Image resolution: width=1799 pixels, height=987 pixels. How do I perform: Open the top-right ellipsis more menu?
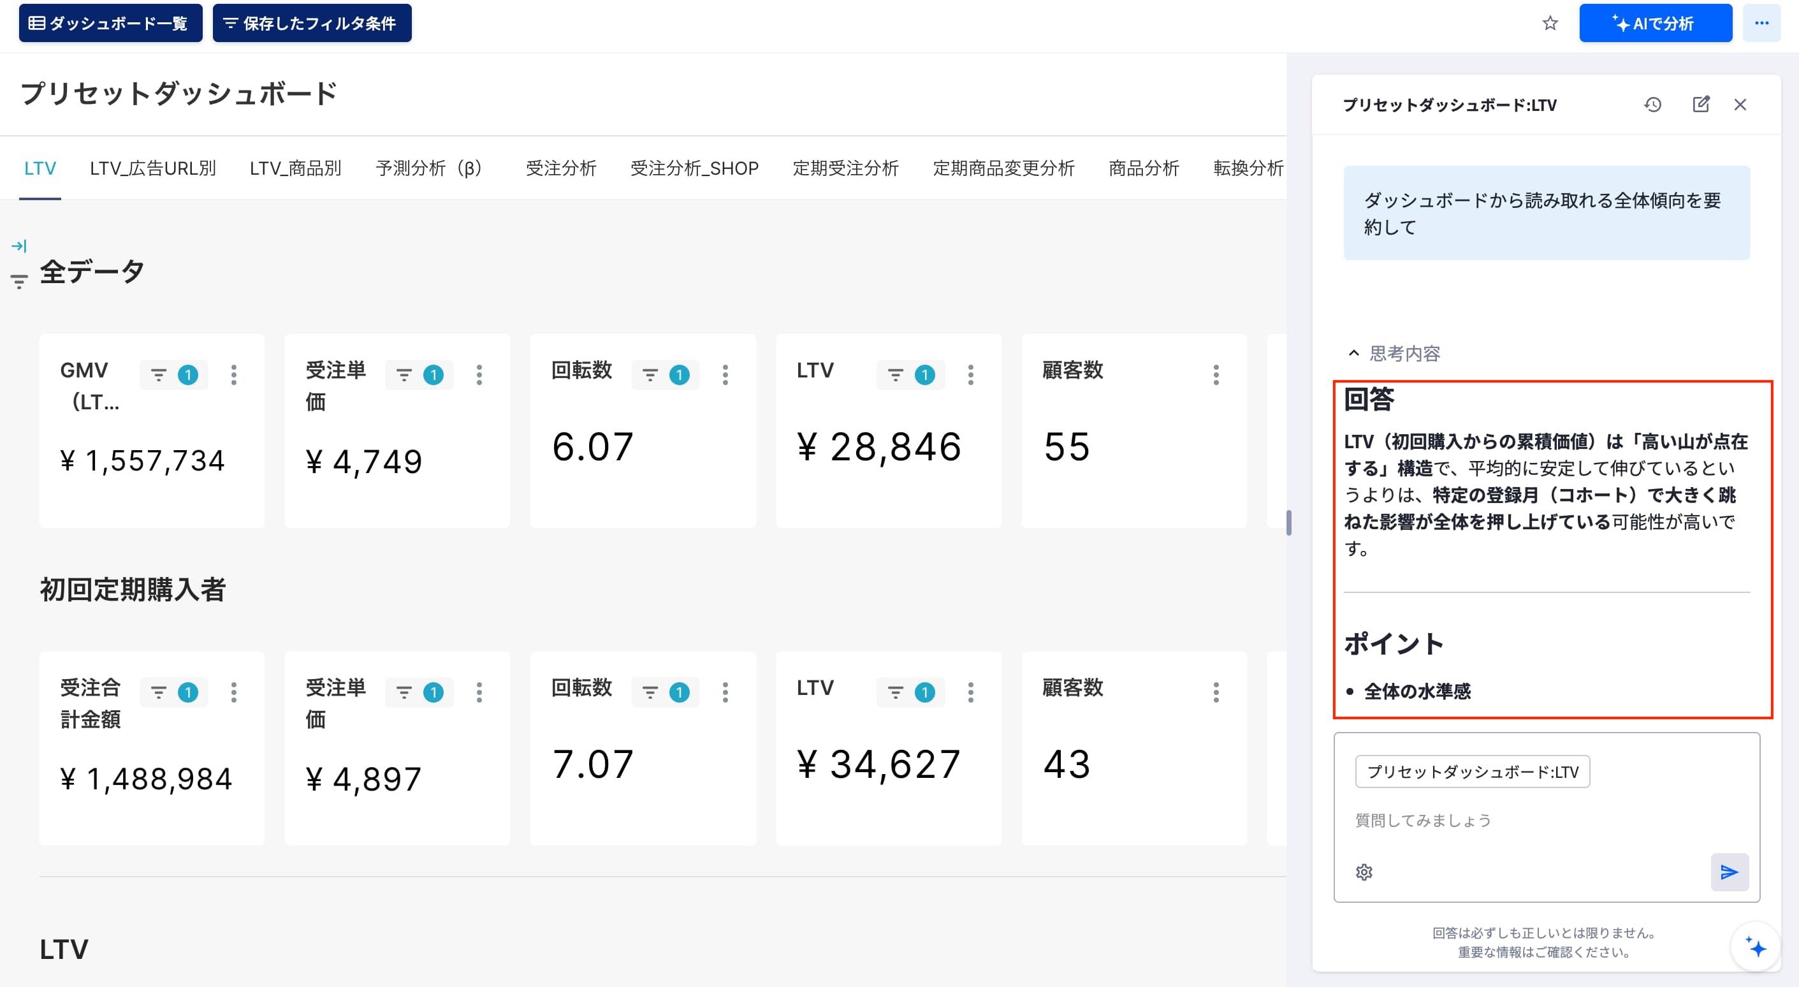(x=1761, y=23)
